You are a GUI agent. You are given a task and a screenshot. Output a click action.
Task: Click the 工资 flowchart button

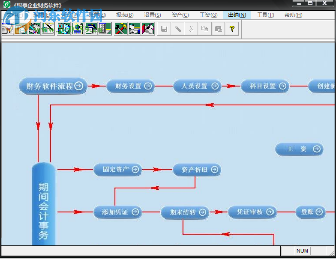pyautogui.click(x=299, y=149)
